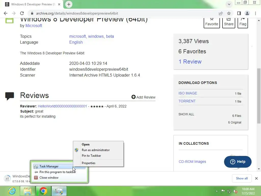Open Internet Explorer from the taskbar
Viewport: 261px width, 196px height.
[12, 191]
